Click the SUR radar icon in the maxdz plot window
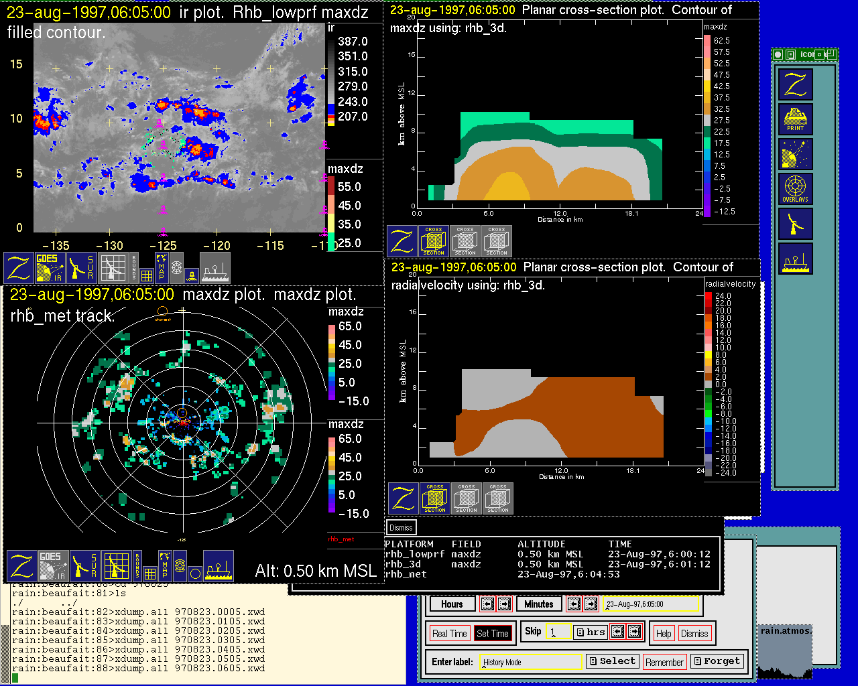Screen dimensions: 858x686 [84, 566]
